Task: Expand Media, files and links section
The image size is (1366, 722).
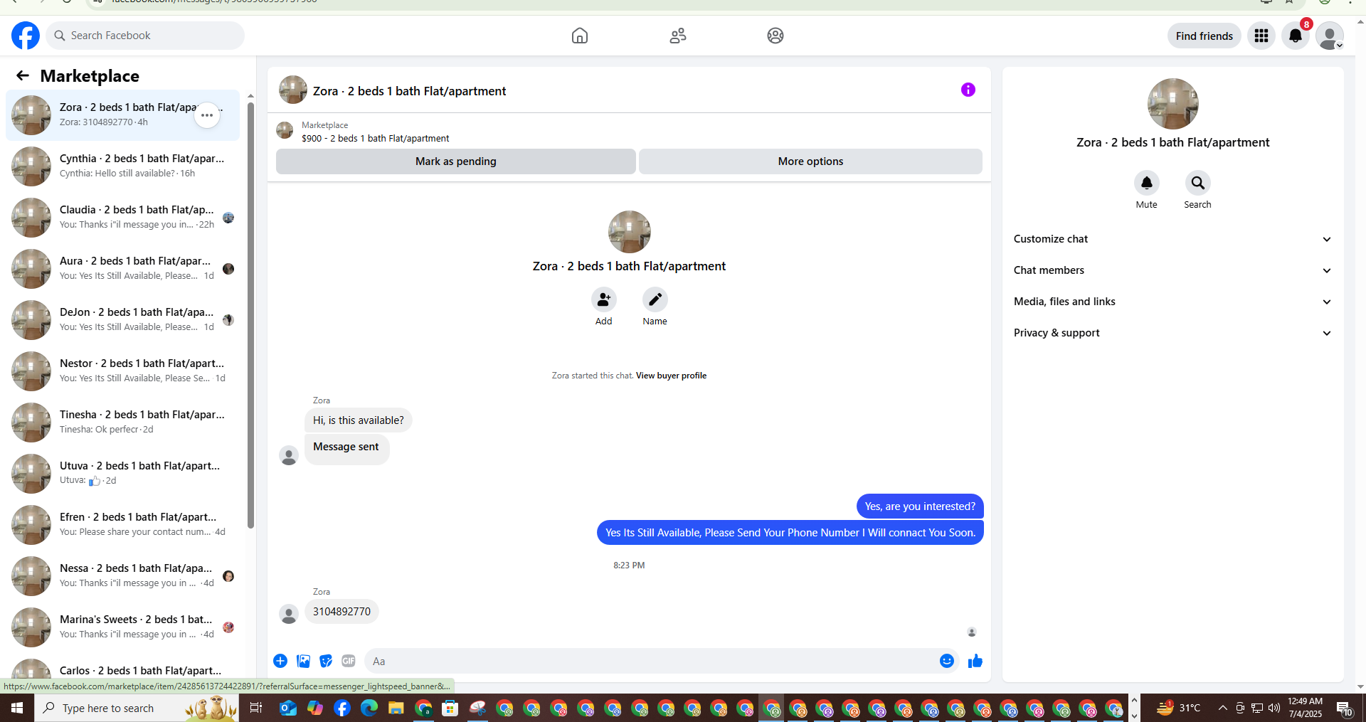Action: (1172, 302)
